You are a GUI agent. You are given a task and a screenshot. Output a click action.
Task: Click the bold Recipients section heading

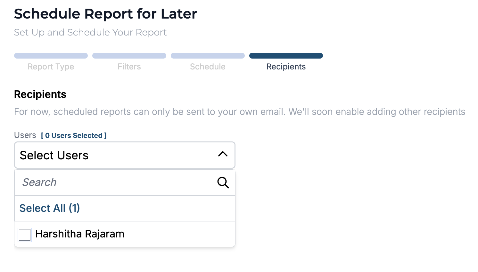click(40, 94)
